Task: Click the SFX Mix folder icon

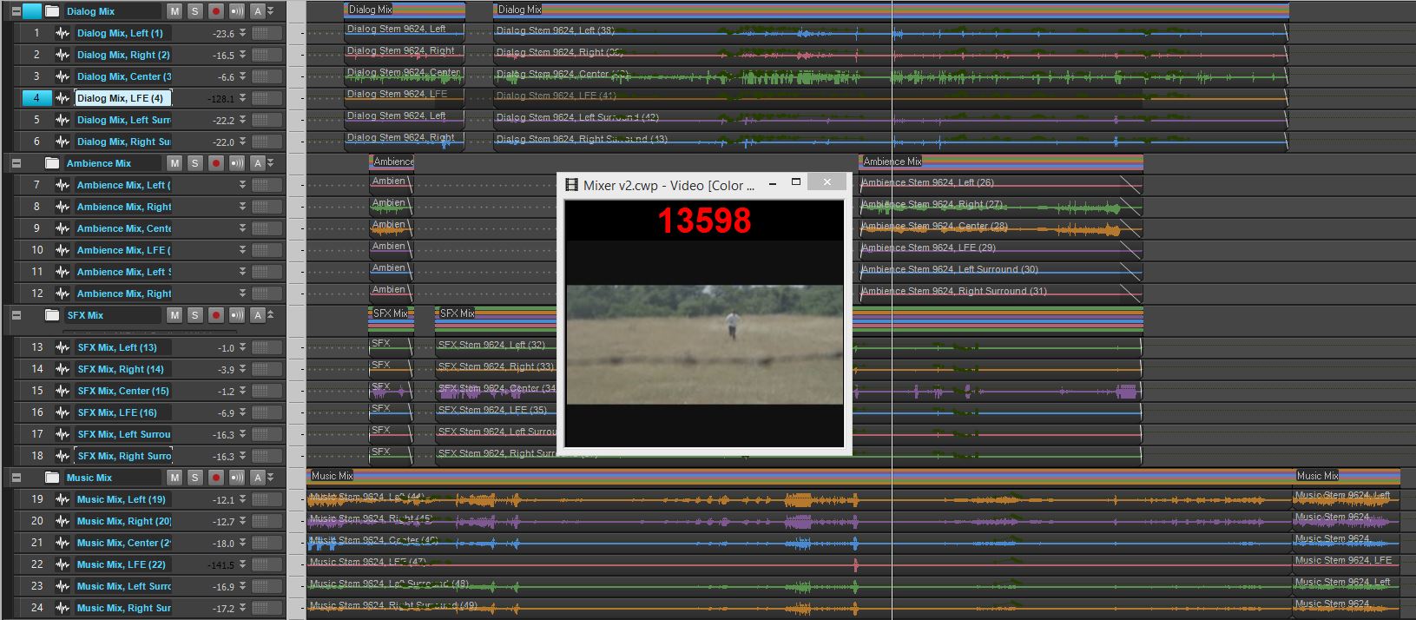Action: [52, 315]
